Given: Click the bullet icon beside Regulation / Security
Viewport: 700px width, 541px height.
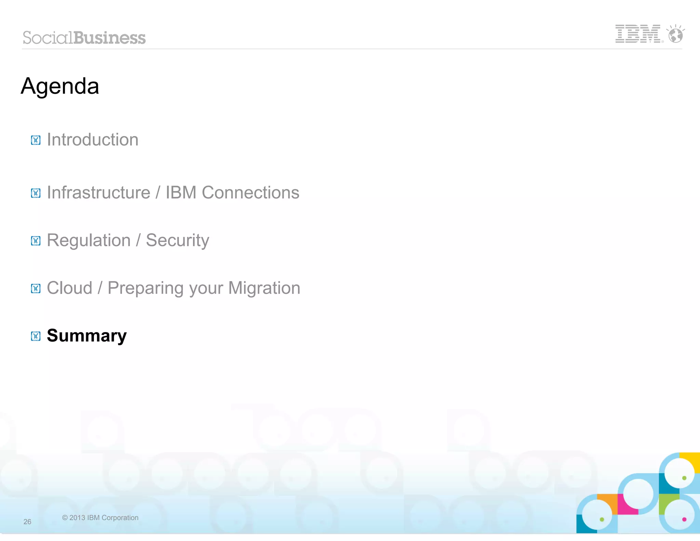Looking at the screenshot, I should pyautogui.click(x=36, y=241).
